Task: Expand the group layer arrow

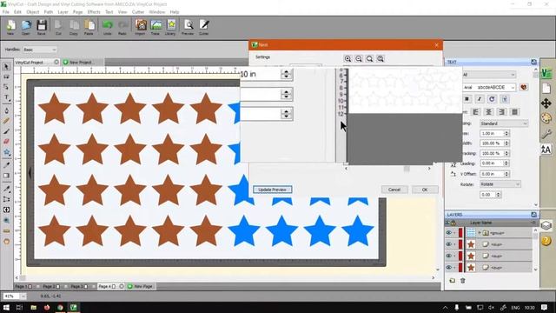Action: (480, 233)
